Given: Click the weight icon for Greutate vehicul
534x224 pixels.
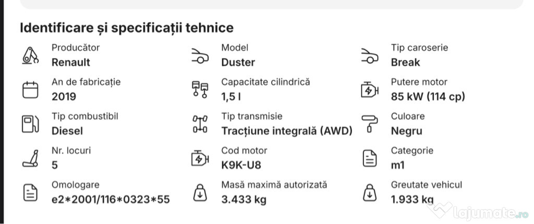Looking at the screenshot, I should 370,192.
